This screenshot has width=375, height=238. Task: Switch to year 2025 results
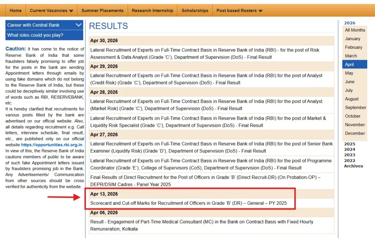coord(349,144)
